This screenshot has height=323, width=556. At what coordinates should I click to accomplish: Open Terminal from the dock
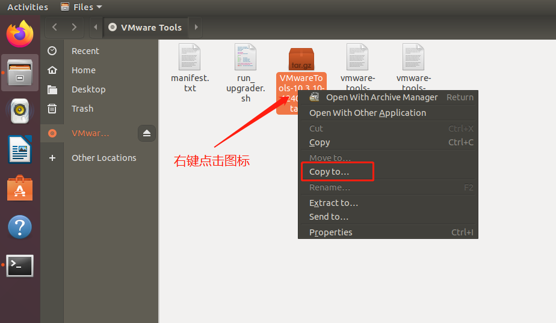coord(20,265)
